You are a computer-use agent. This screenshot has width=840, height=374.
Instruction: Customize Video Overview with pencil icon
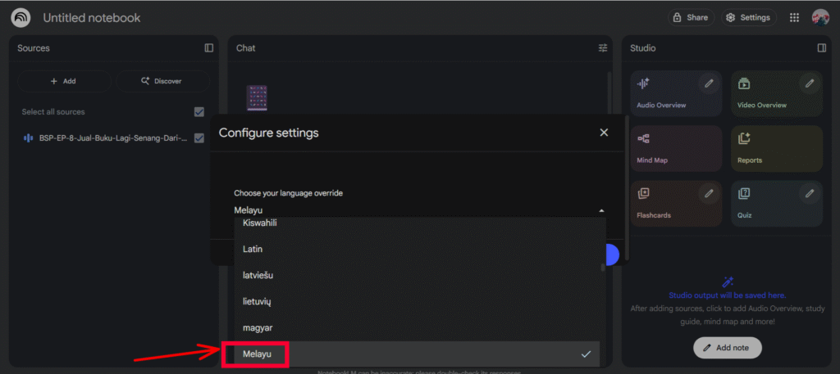[x=810, y=83]
